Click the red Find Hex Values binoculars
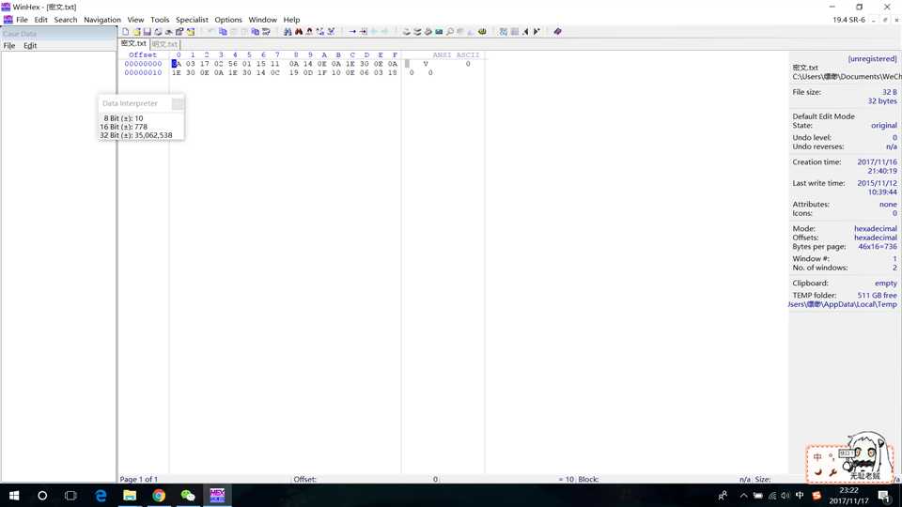 [x=299, y=32]
